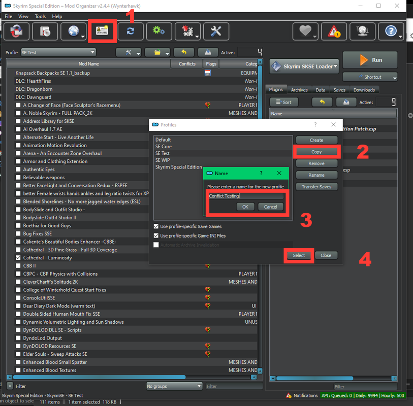Open the mod list wrench tools dropdown
The width and height of the screenshot is (413, 406).
coord(129,52)
